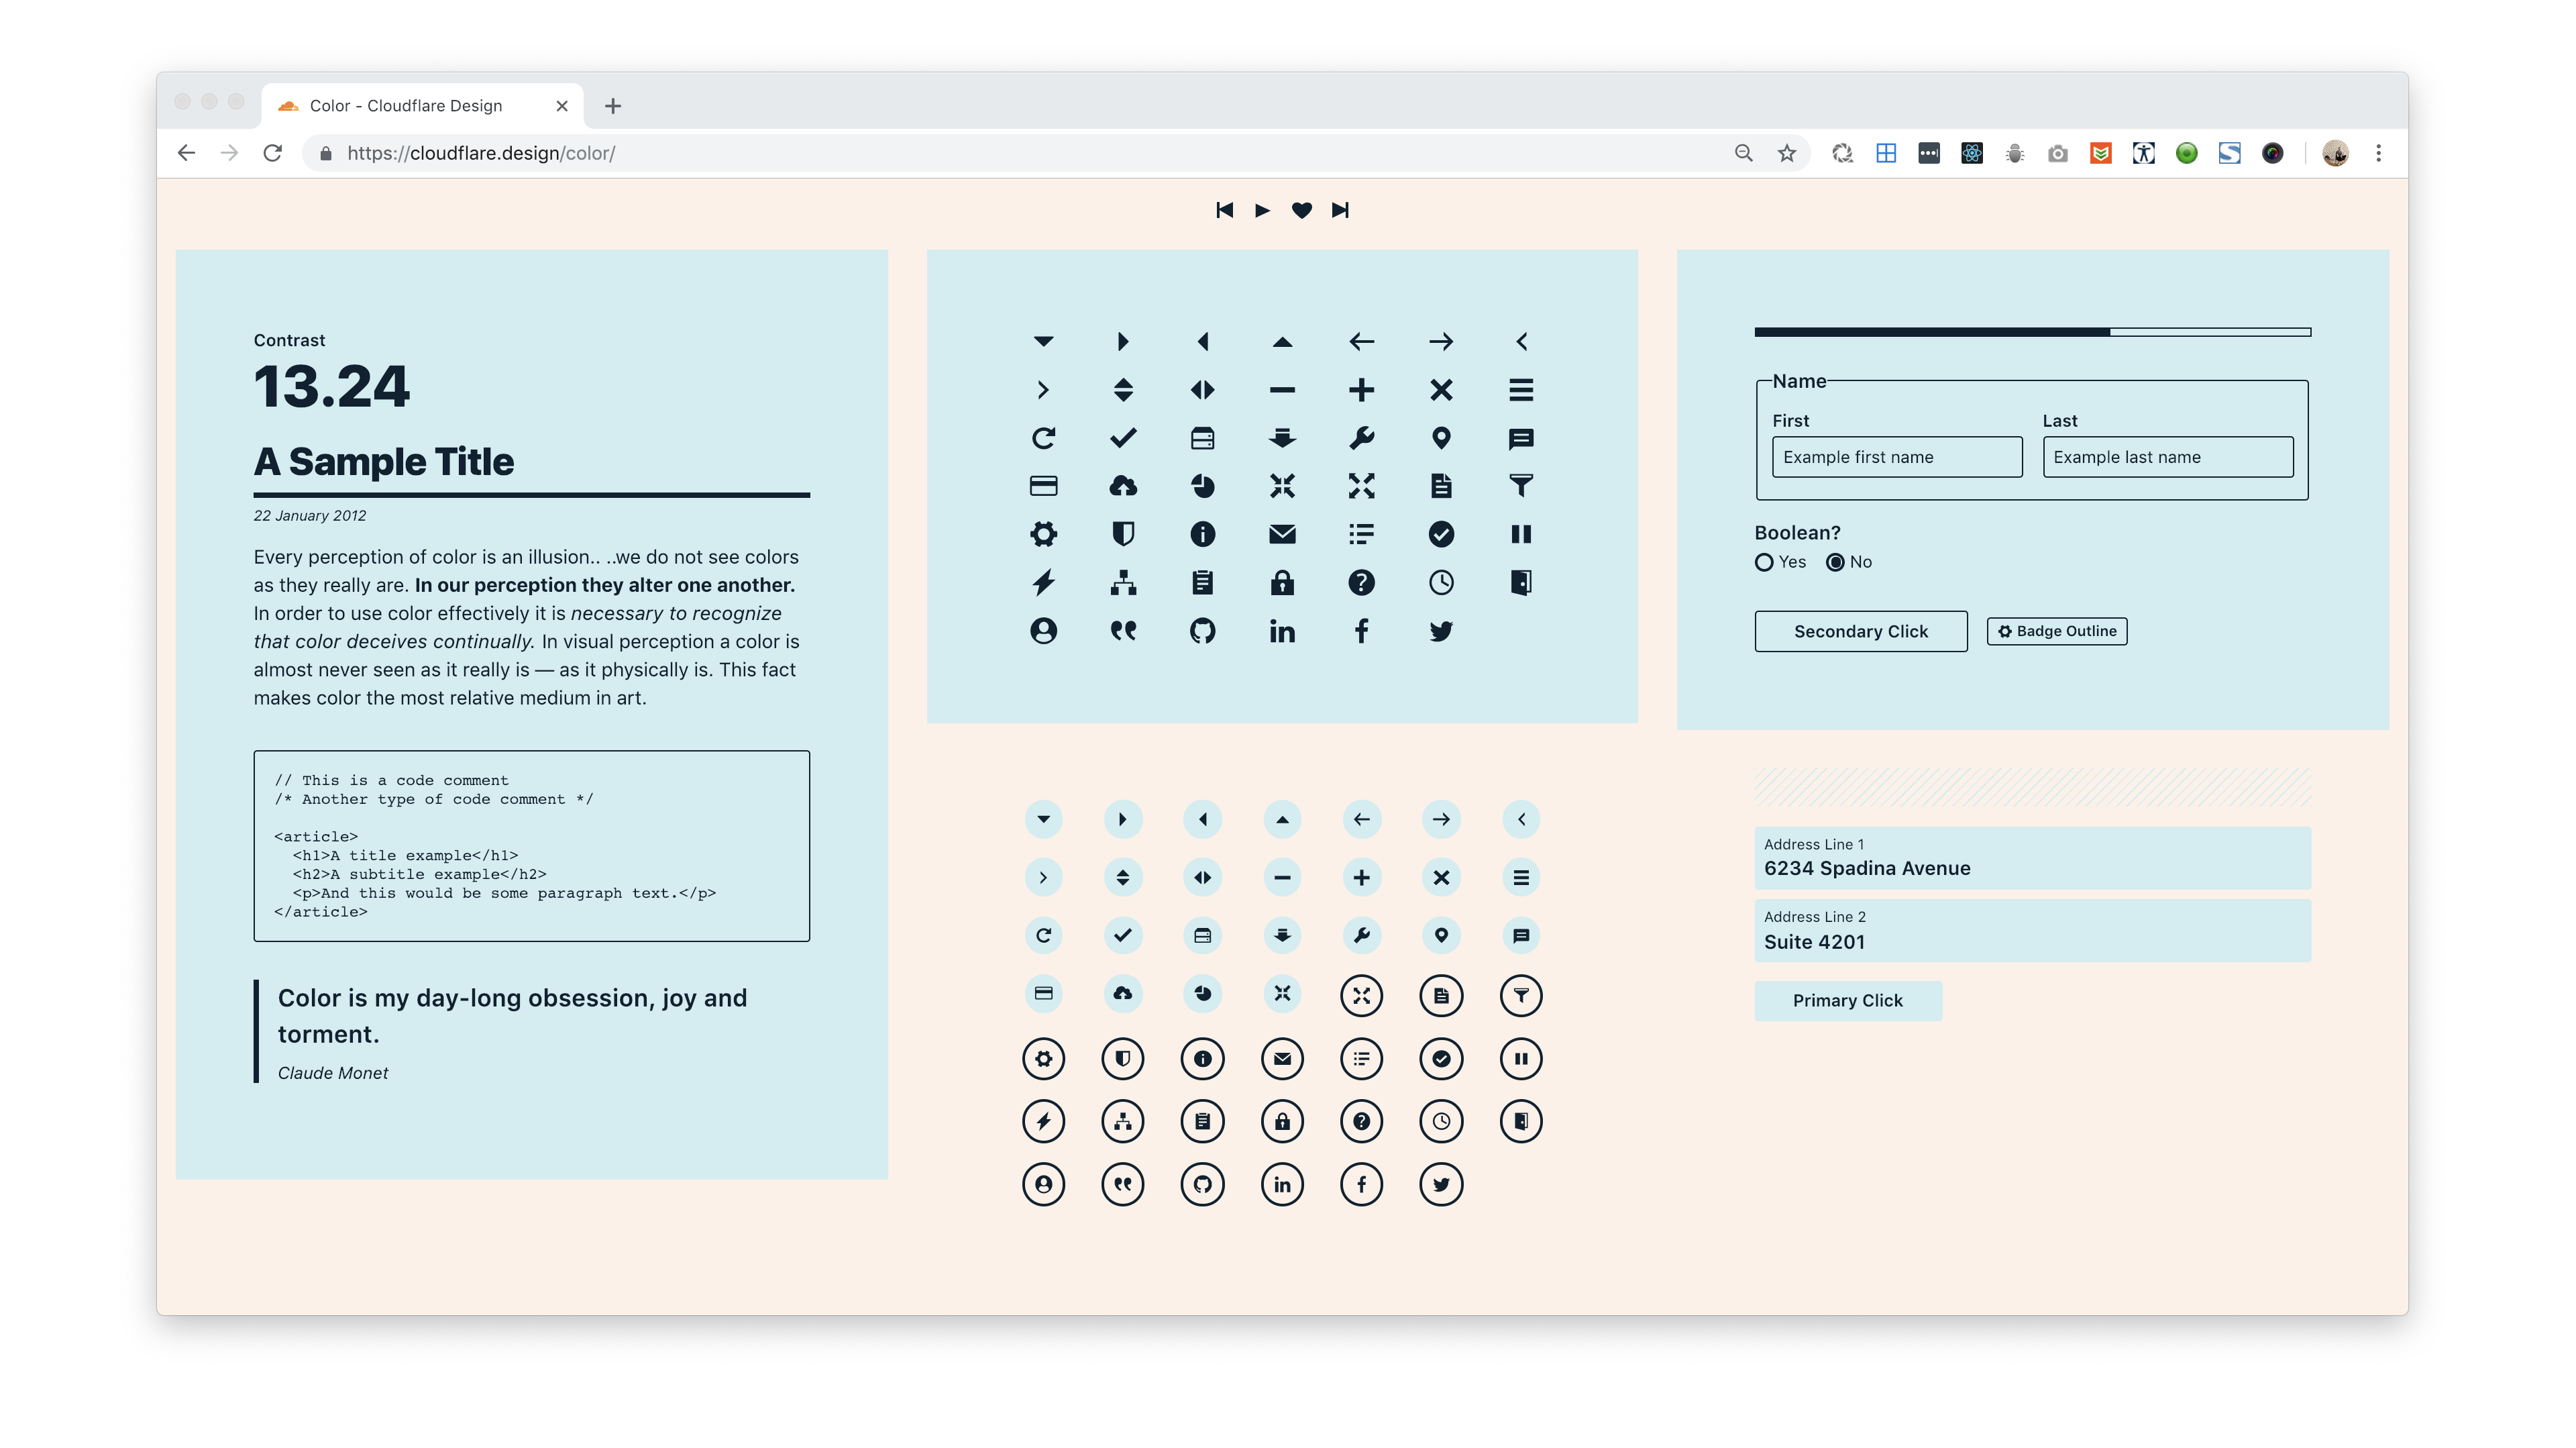
Task: Click the circled caret-down icon in the lower grid
Action: [1043, 820]
